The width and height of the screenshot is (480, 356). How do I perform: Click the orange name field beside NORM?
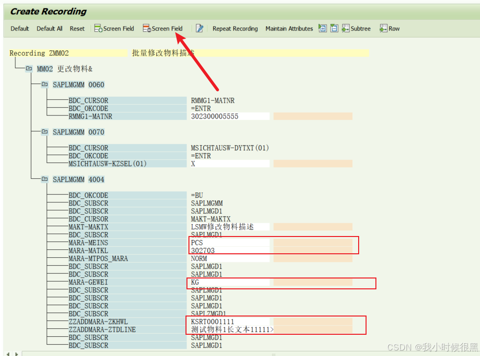click(x=313, y=259)
